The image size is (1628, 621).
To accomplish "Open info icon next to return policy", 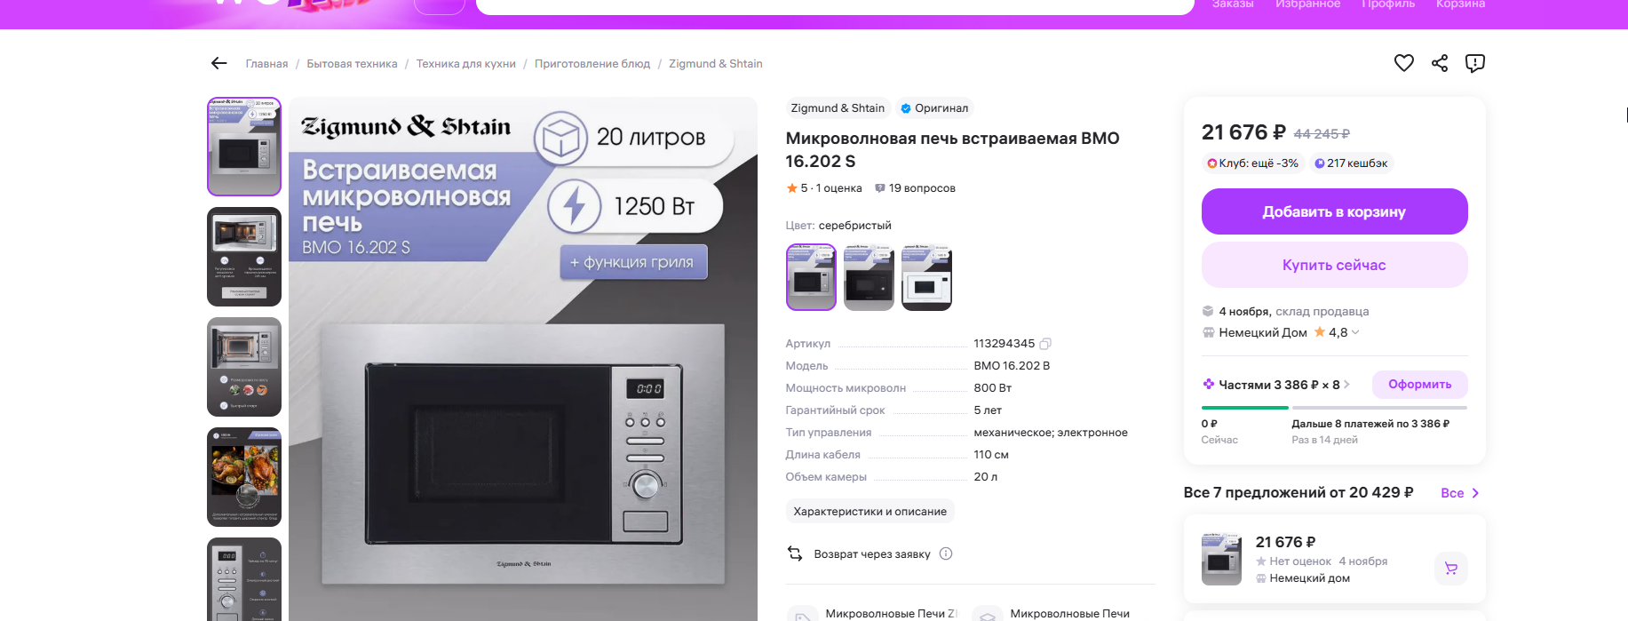I will pos(946,553).
